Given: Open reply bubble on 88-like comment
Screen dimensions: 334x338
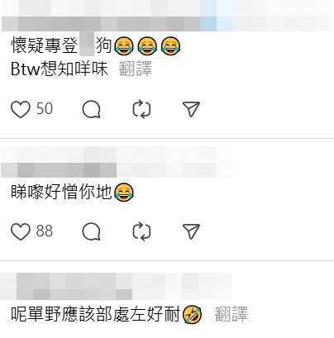Looking at the screenshot, I should (x=91, y=231).
